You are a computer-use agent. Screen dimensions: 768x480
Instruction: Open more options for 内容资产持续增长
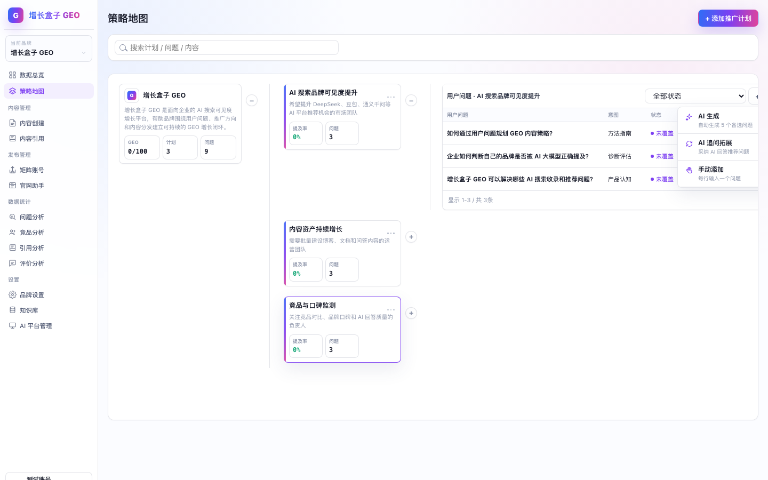(391, 233)
